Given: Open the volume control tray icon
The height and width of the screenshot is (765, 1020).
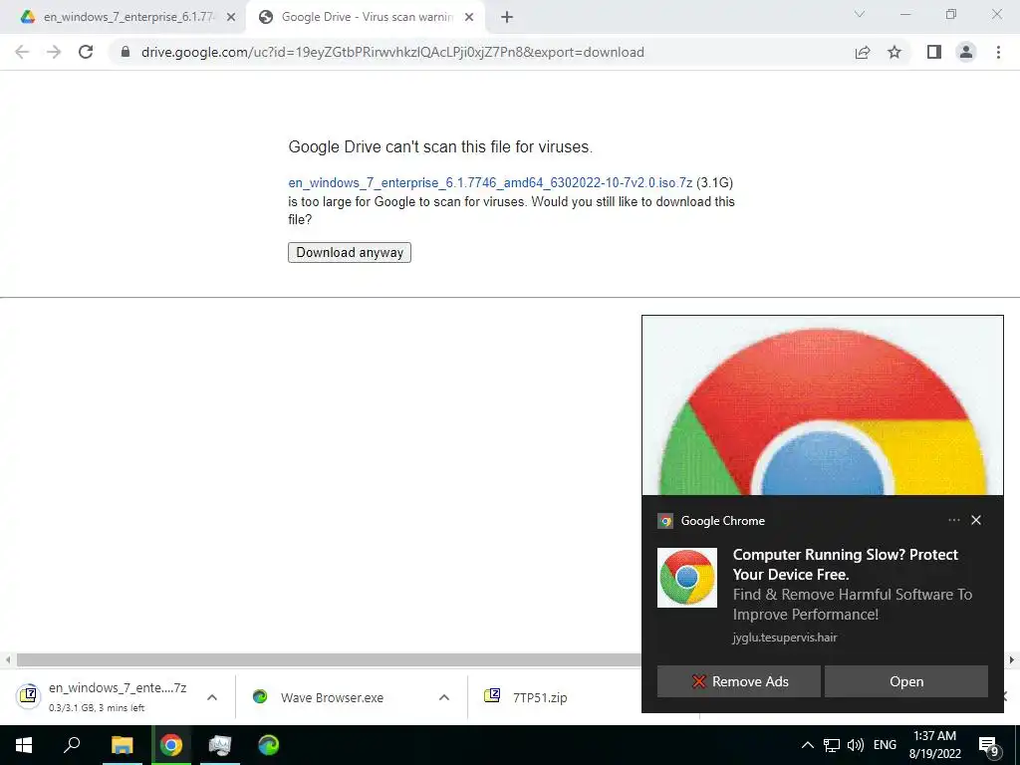Looking at the screenshot, I should (x=856, y=745).
